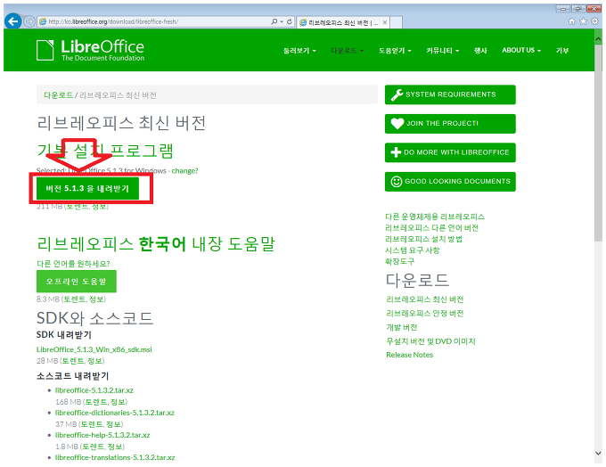Click 정보 link beside 37 MB dictionaries

point(114,424)
